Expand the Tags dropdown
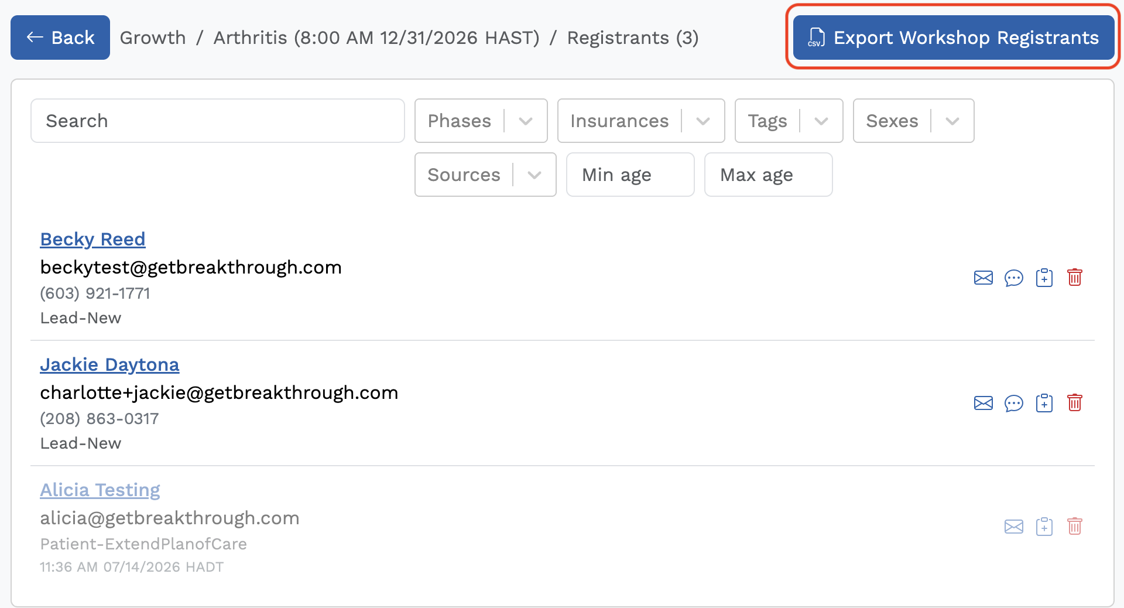 click(x=789, y=121)
